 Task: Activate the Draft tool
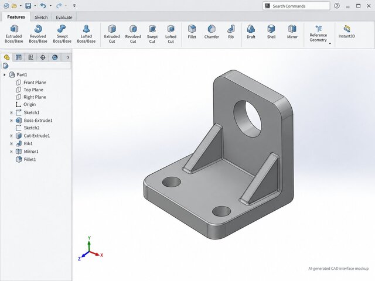click(x=251, y=32)
